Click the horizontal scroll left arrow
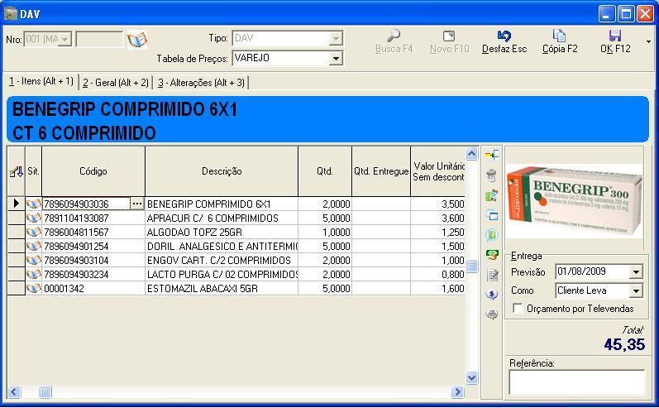The height and width of the screenshot is (408, 659). pos(14,392)
